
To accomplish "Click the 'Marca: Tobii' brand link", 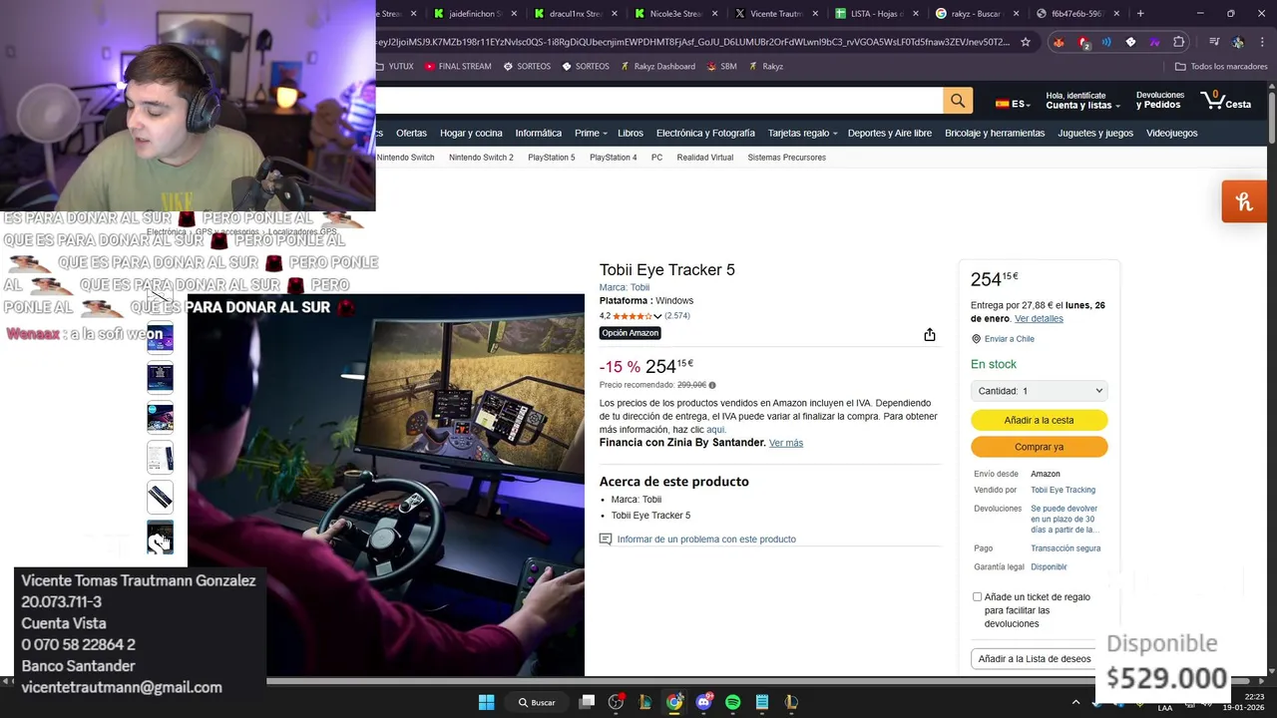I will (x=625, y=287).
